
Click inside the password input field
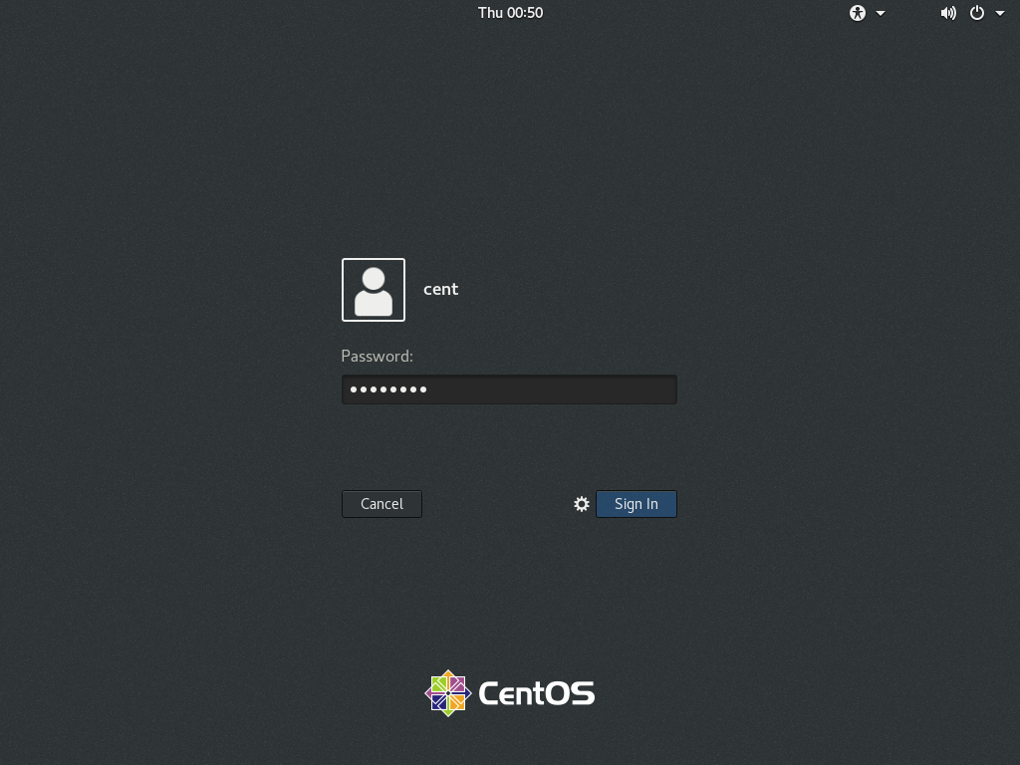point(509,389)
